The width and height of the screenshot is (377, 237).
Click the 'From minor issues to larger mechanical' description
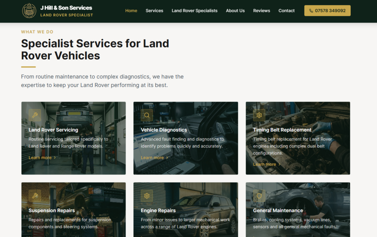[x=186, y=223]
